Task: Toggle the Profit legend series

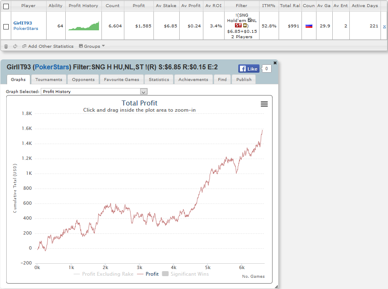Action: (148, 274)
